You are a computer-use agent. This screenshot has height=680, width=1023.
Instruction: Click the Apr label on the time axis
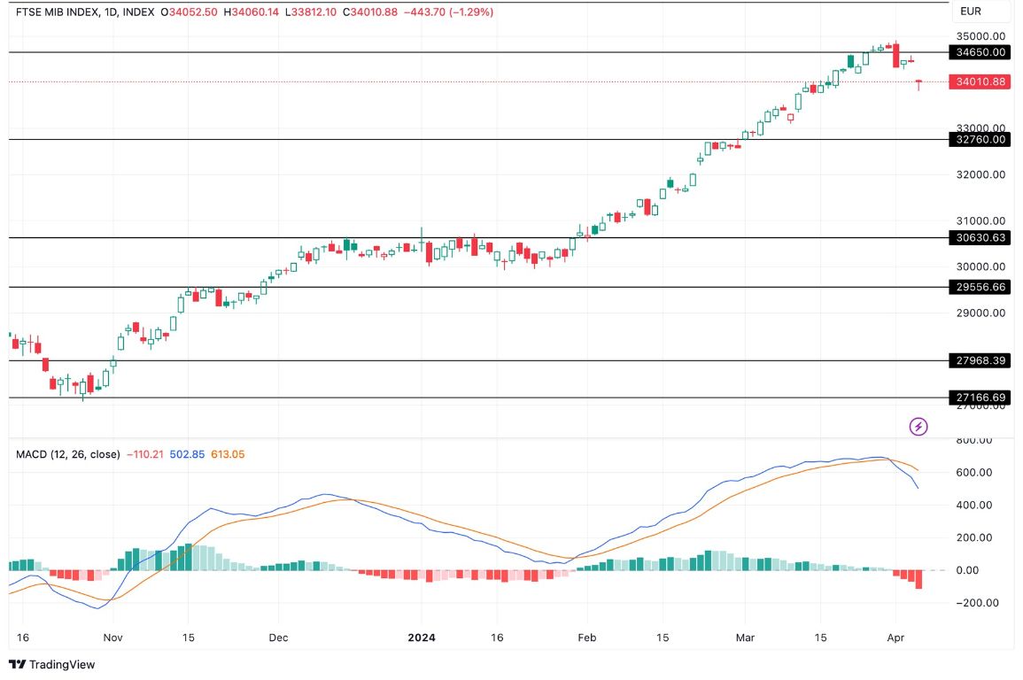click(897, 637)
